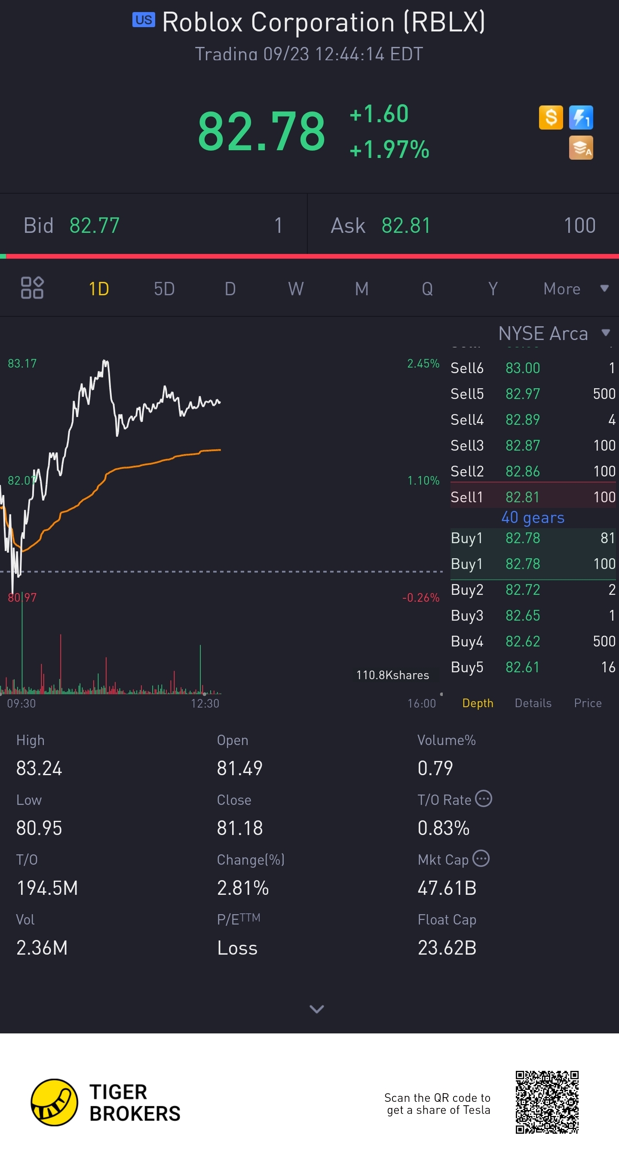The image size is (619, 1172).
Task: Switch to the M monthly chart
Action: point(362,288)
